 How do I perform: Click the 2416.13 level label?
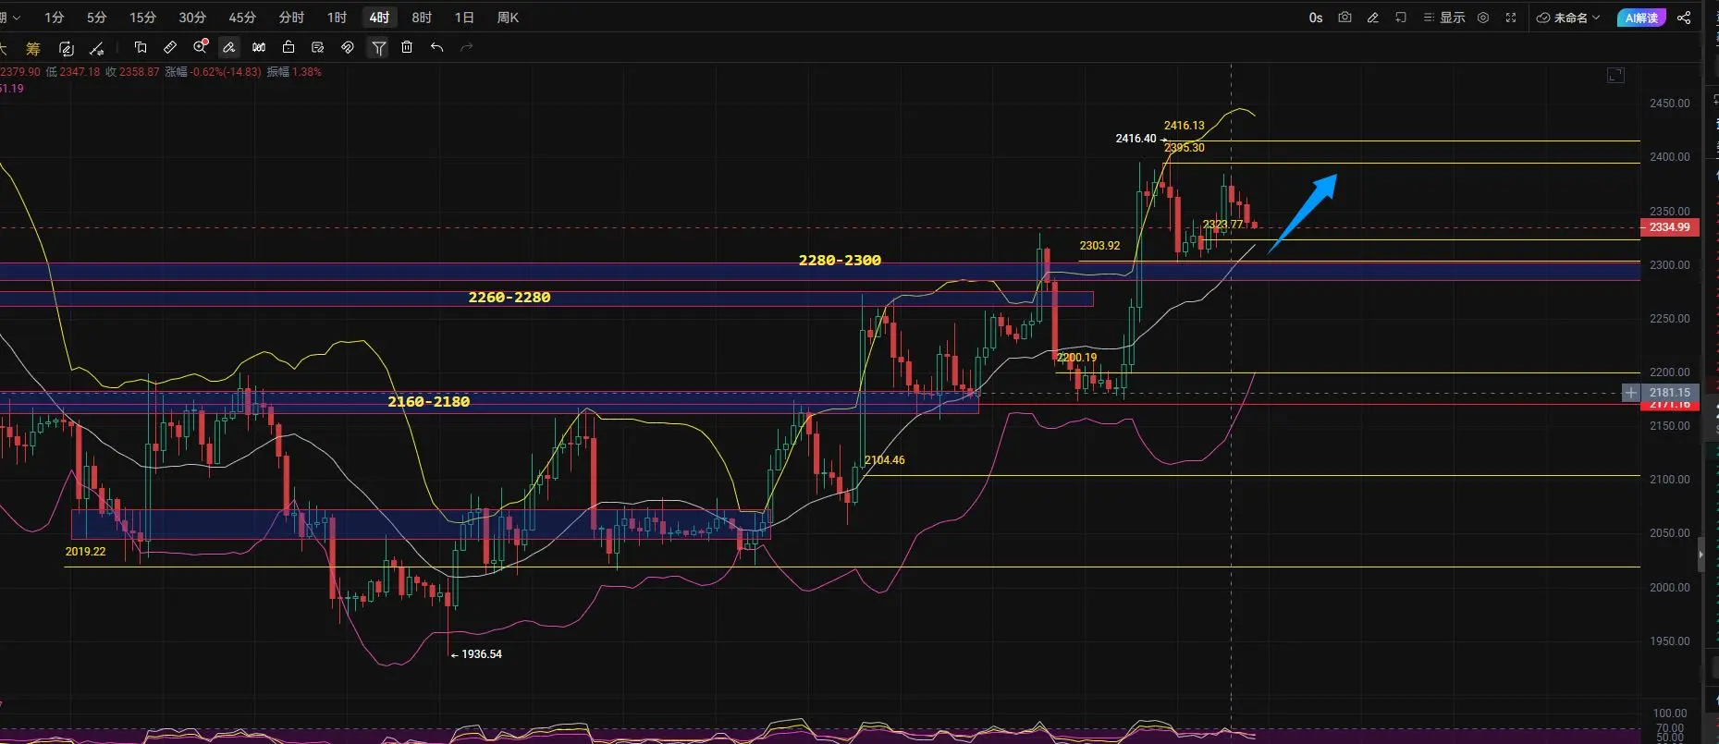[x=1185, y=126]
